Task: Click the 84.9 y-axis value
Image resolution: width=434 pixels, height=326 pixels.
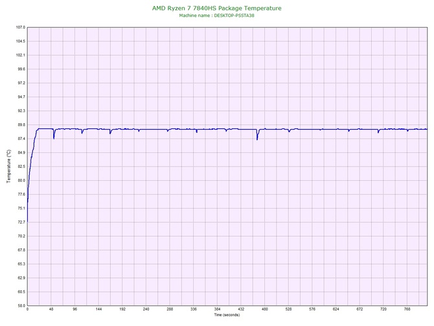Action: [21, 152]
